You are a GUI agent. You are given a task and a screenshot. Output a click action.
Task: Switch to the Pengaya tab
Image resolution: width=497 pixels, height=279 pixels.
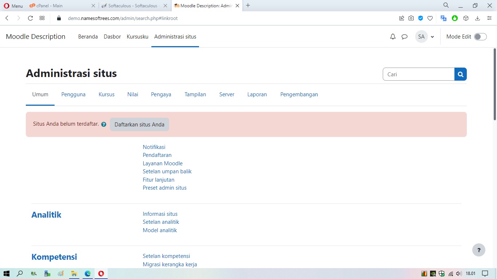(161, 94)
